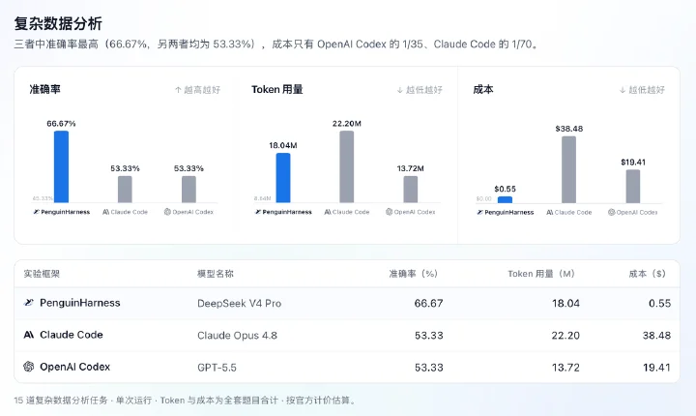Click the 准确率 chart title
The width and height of the screenshot is (696, 416).
44,89
